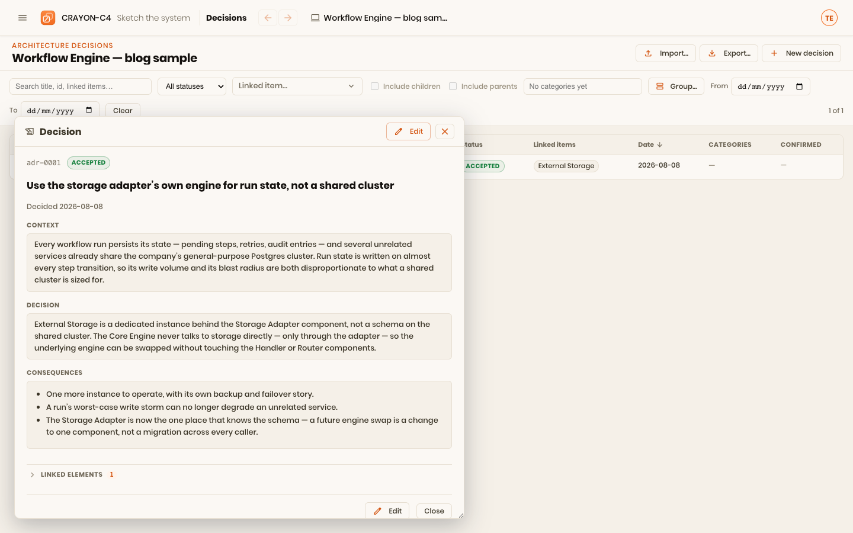This screenshot has height=533, width=853.
Task: Click the Clear filters button
Action: click(123, 110)
